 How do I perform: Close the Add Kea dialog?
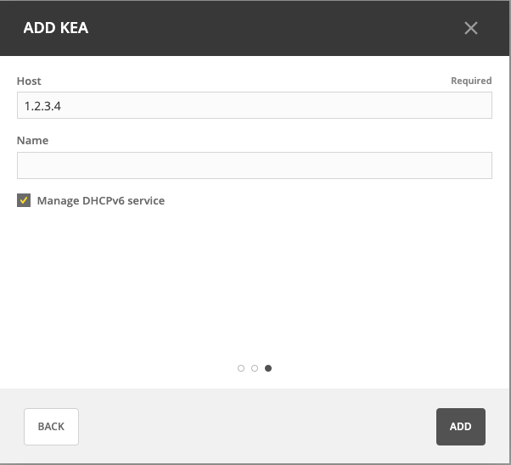click(x=471, y=28)
